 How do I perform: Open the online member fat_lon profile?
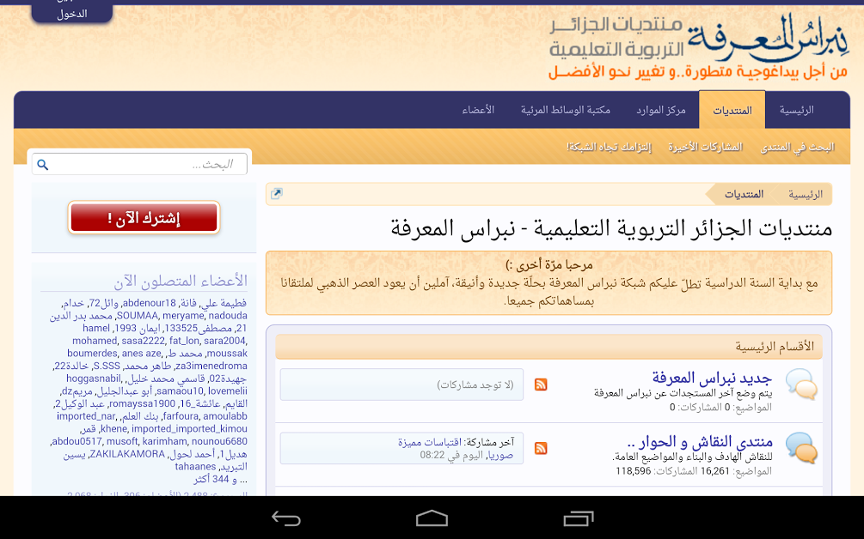pos(184,341)
